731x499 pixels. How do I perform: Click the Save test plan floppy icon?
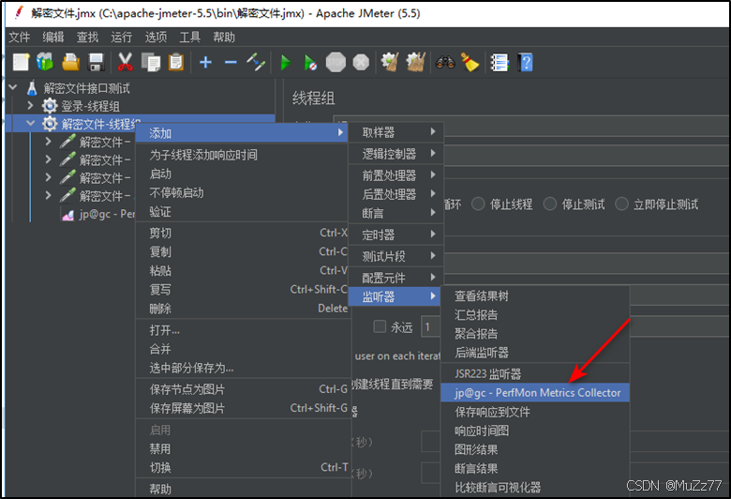tap(96, 63)
